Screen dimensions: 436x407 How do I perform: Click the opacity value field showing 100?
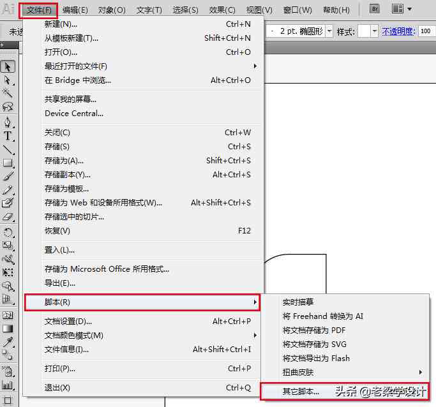[x=426, y=31]
